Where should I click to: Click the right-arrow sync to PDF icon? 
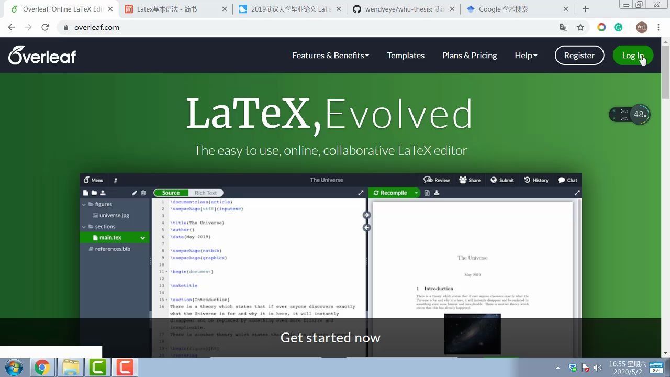pos(366,215)
